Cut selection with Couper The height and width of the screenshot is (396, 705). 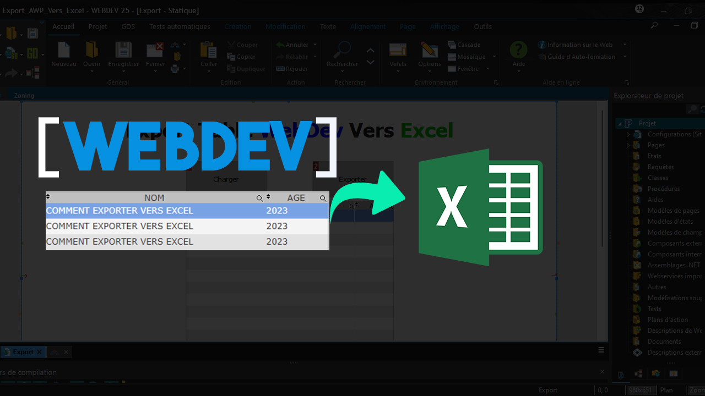tap(242, 45)
